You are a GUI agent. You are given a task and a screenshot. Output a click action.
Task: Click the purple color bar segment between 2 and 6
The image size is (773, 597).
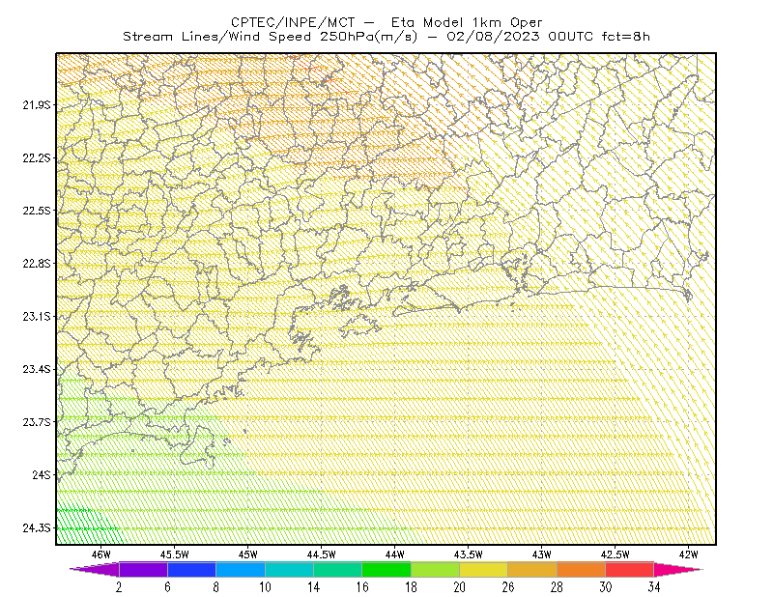click(143, 569)
